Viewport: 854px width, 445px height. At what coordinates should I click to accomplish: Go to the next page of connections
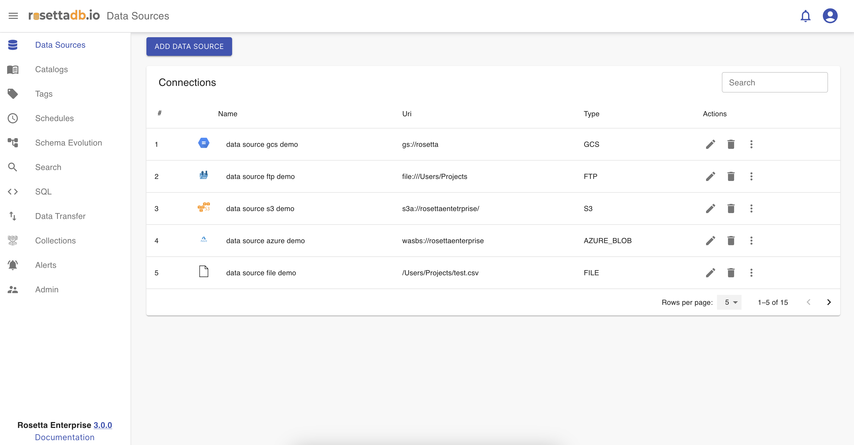pyautogui.click(x=829, y=302)
